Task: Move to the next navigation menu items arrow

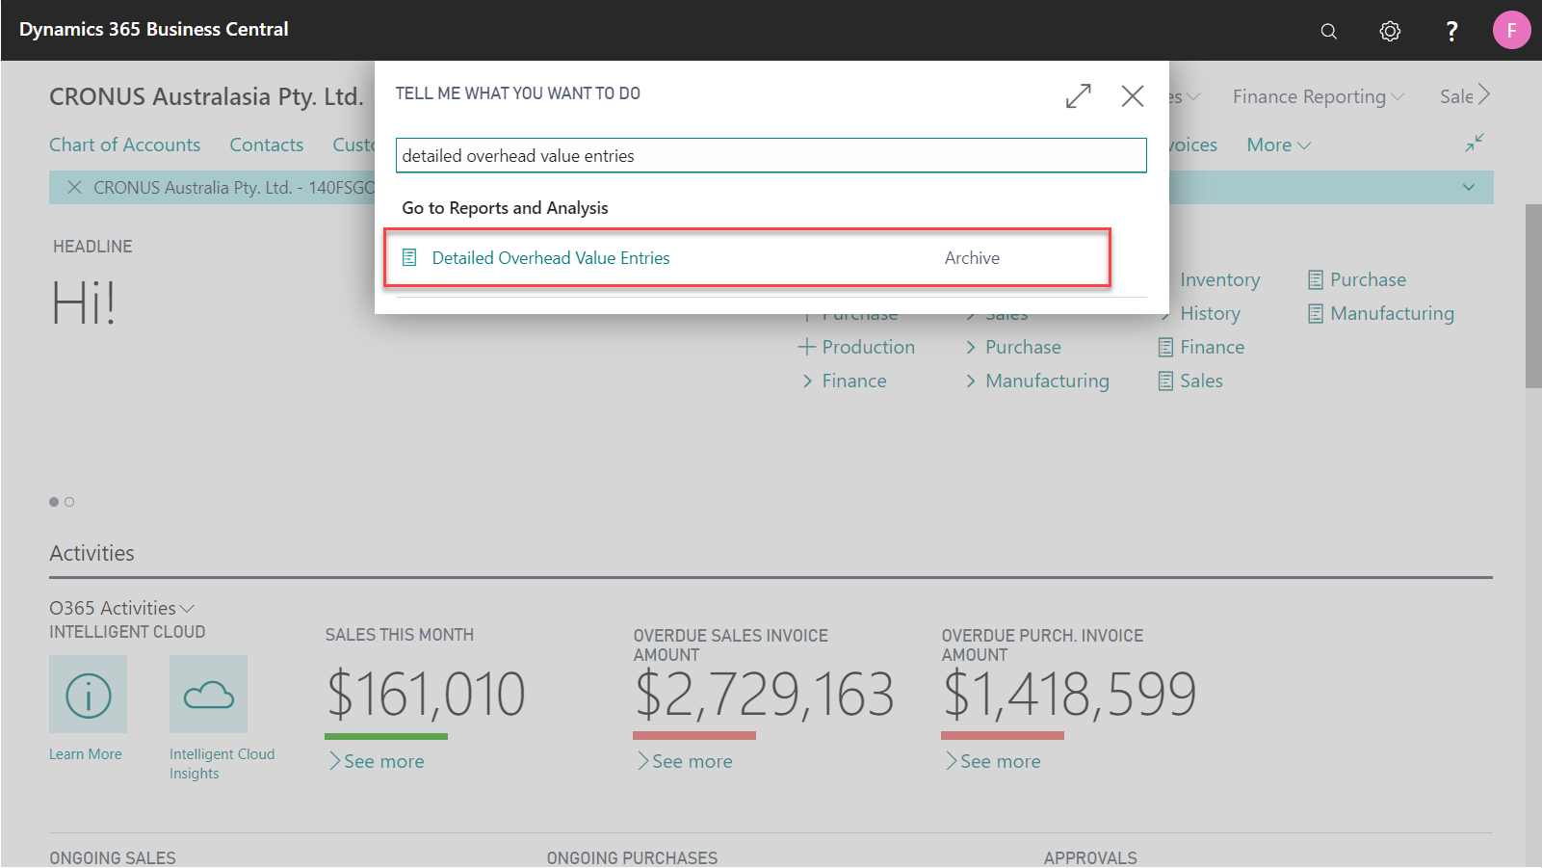Action: click(1484, 94)
